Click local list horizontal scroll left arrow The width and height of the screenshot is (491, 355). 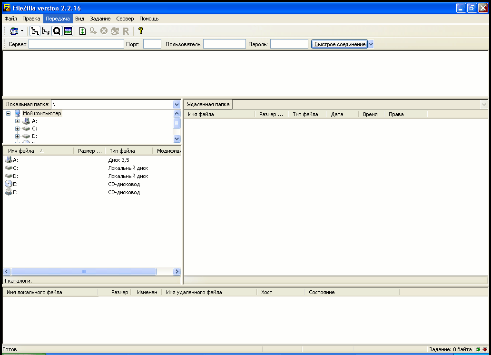[7, 271]
